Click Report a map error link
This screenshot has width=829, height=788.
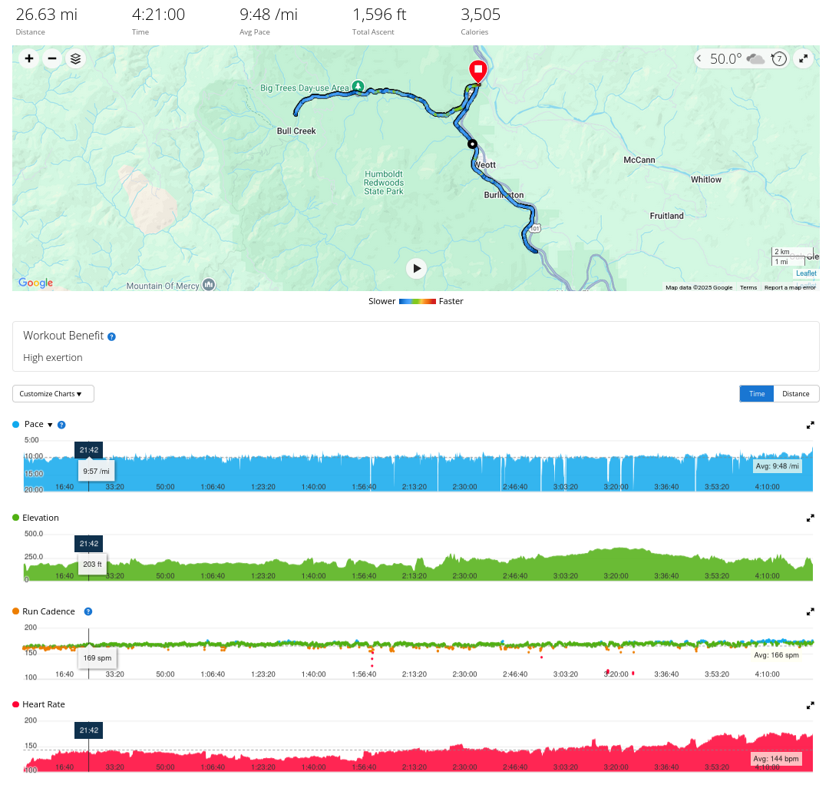pyautogui.click(x=790, y=287)
